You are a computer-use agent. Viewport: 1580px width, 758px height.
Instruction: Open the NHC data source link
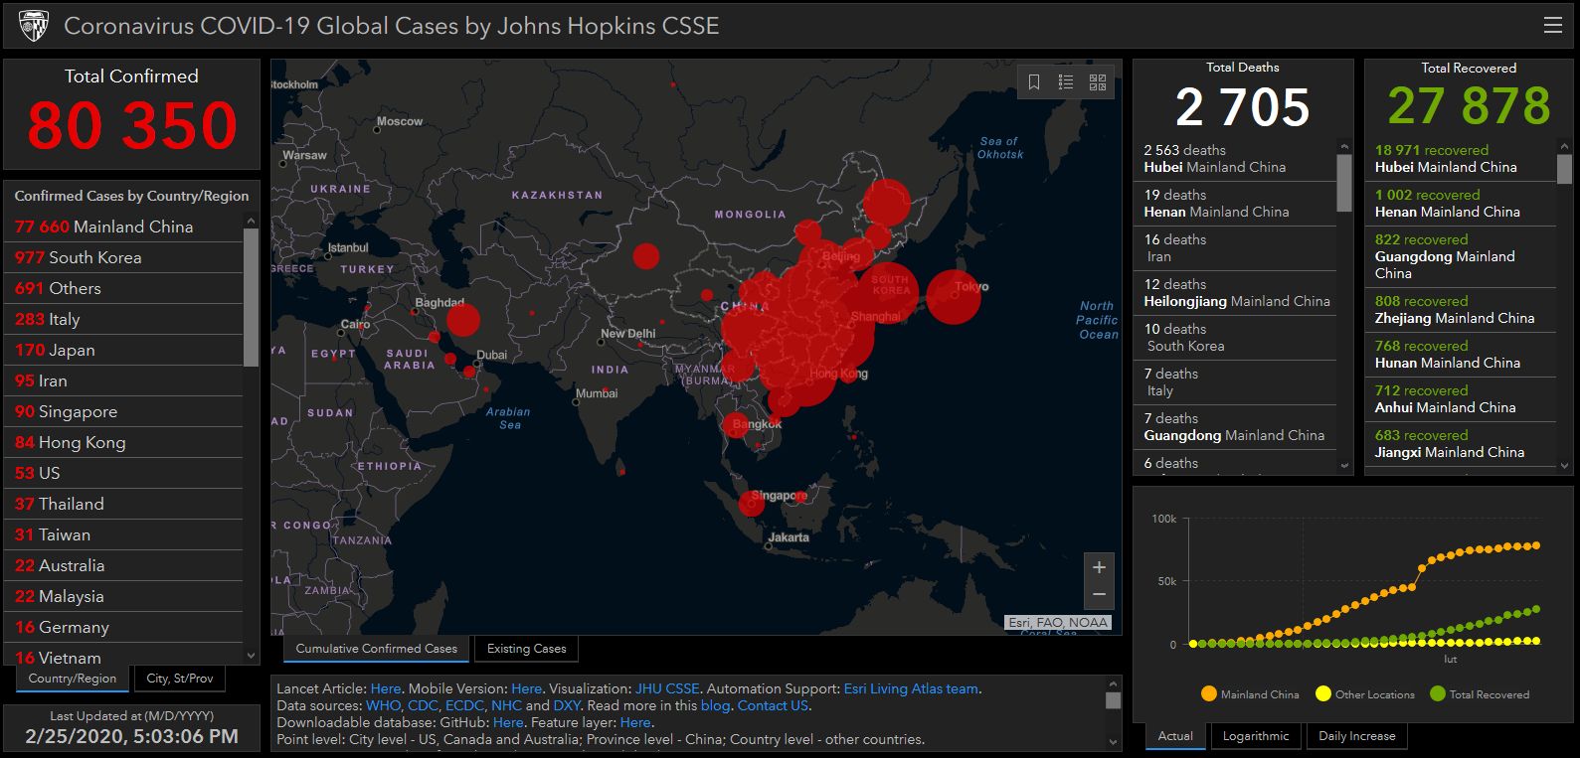506,705
